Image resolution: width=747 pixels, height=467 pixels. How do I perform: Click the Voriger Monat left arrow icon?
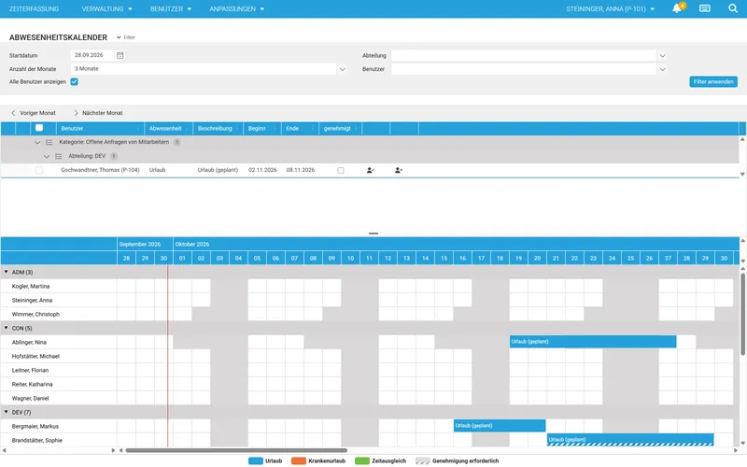13,113
